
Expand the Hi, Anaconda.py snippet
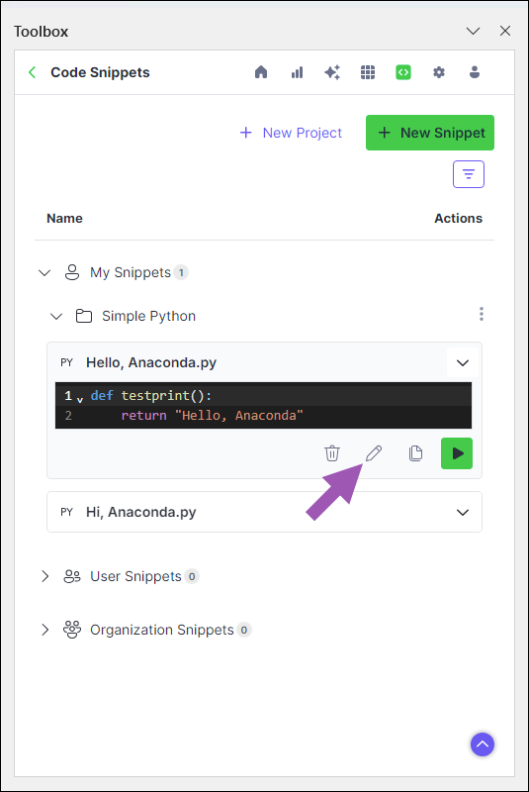point(463,512)
